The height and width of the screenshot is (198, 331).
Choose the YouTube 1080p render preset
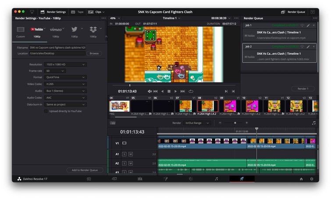click(37, 32)
